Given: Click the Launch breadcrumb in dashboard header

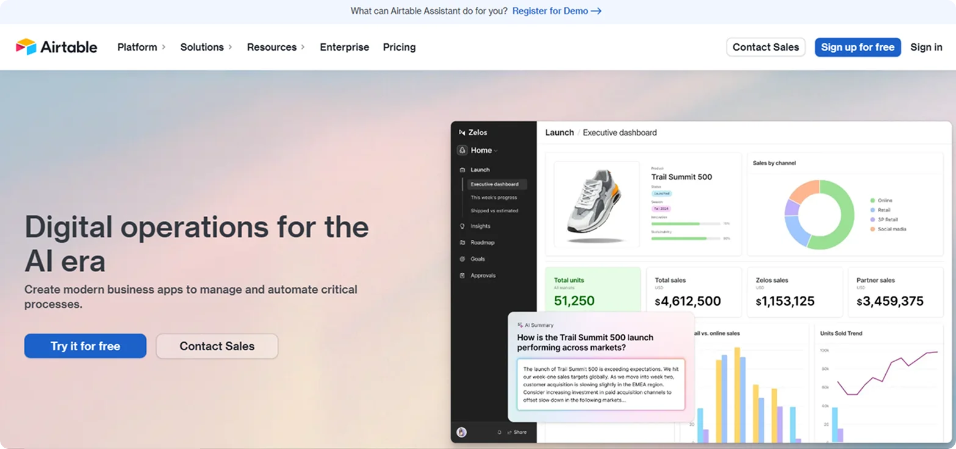Looking at the screenshot, I should click(x=559, y=132).
